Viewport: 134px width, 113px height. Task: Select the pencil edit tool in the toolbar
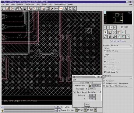(8, 9)
